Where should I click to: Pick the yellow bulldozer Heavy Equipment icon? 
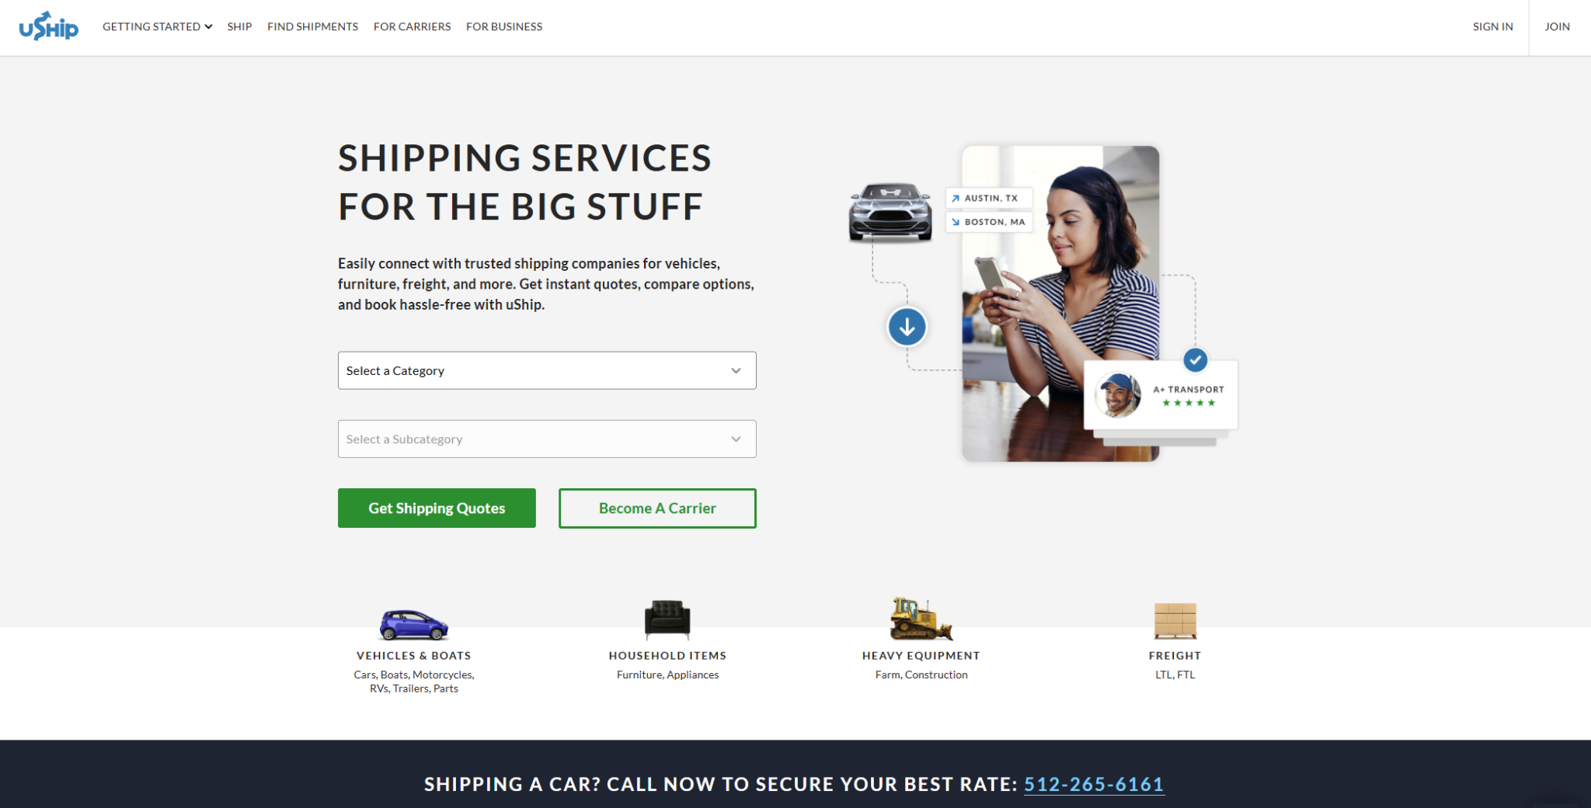pos(921,619)
